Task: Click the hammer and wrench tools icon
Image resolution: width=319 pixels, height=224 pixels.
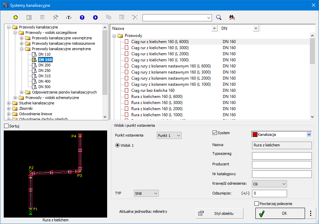Action: point(55,17)
